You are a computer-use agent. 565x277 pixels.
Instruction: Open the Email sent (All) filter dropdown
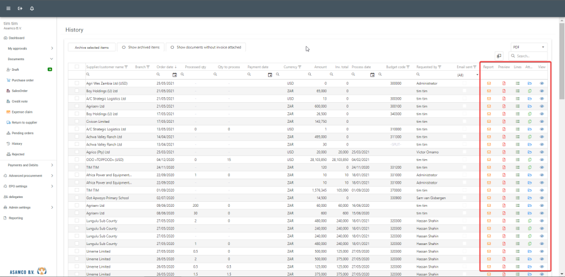coord(468,75)
